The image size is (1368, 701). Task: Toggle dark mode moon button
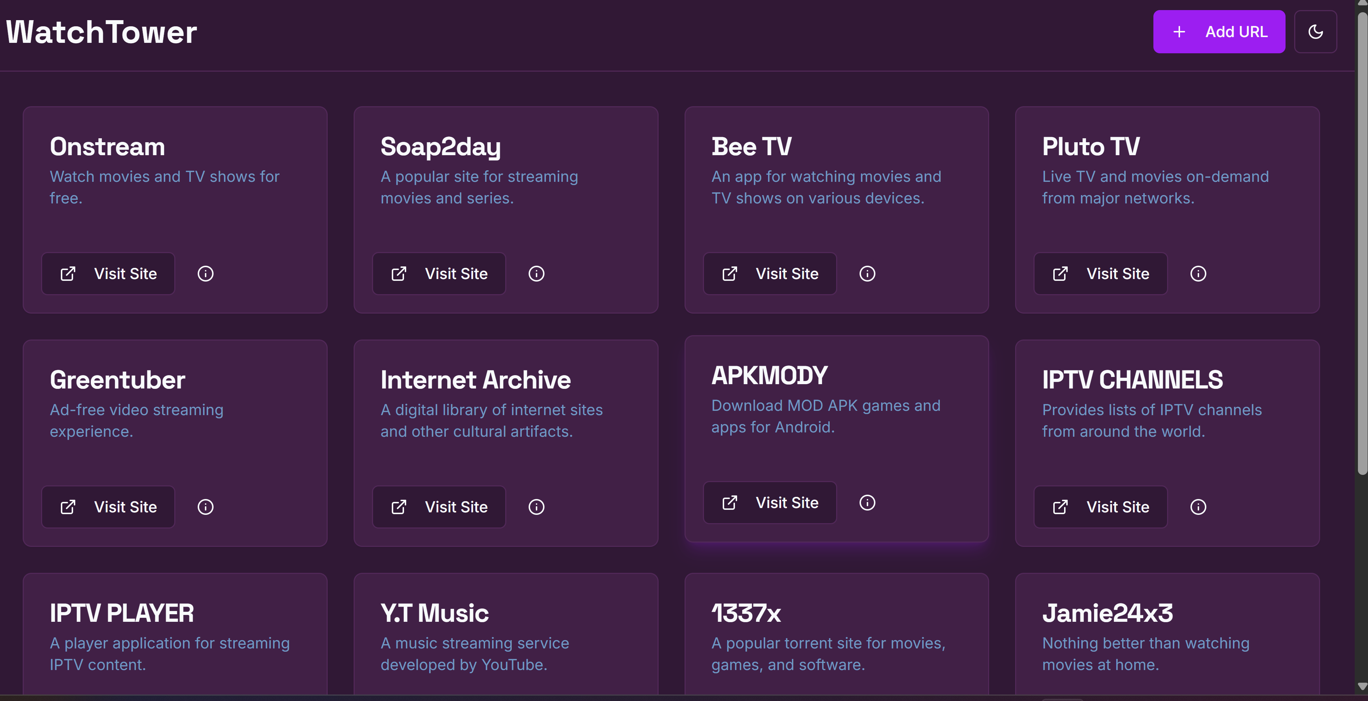[x=1315, y=32]
